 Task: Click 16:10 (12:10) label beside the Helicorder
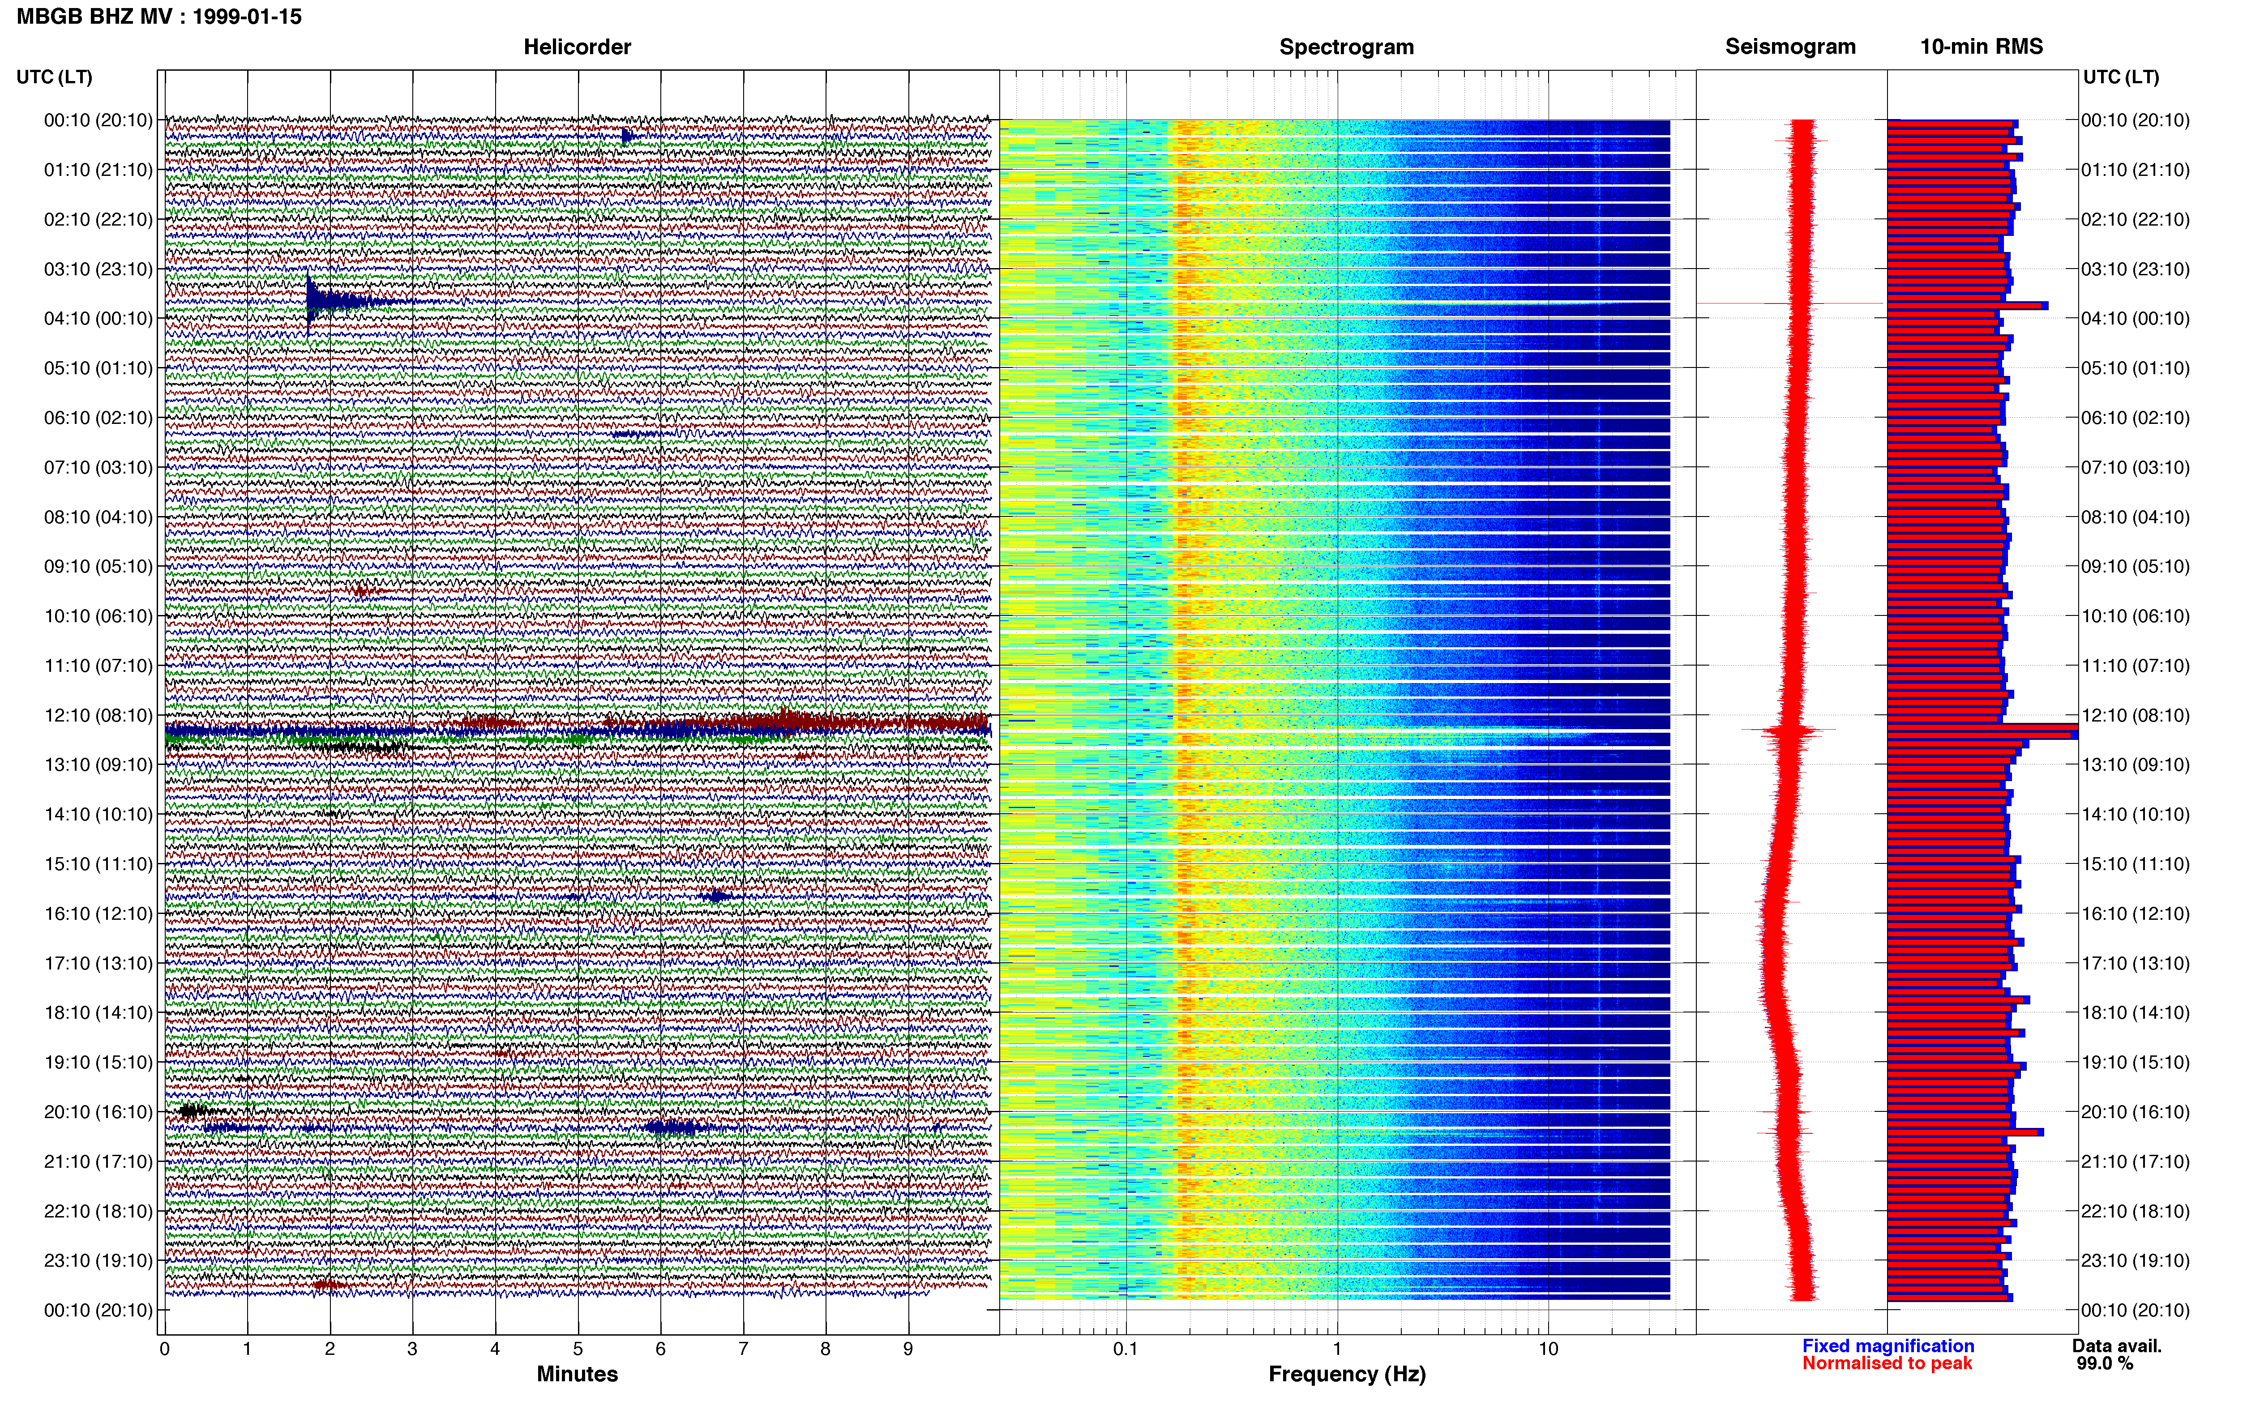click(98, 914)
